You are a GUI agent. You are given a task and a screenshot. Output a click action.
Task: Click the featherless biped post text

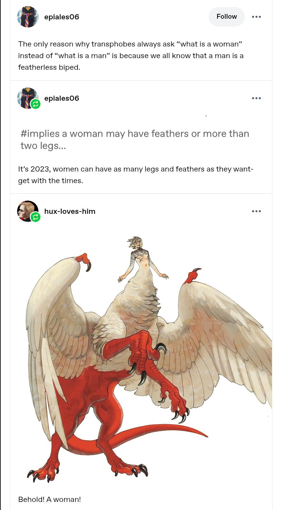131,56
